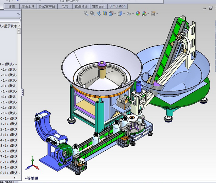Image resolution: width=216 pixels, height=183 pixels.
Task: Open the Display Style dropdown arrow
Action: 124,14
